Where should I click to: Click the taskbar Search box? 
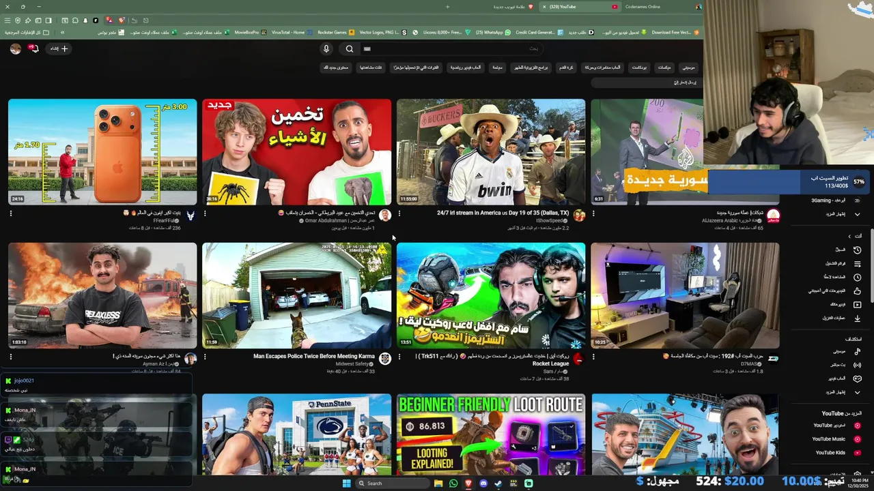pyautogui.click(x=393, y=483)
